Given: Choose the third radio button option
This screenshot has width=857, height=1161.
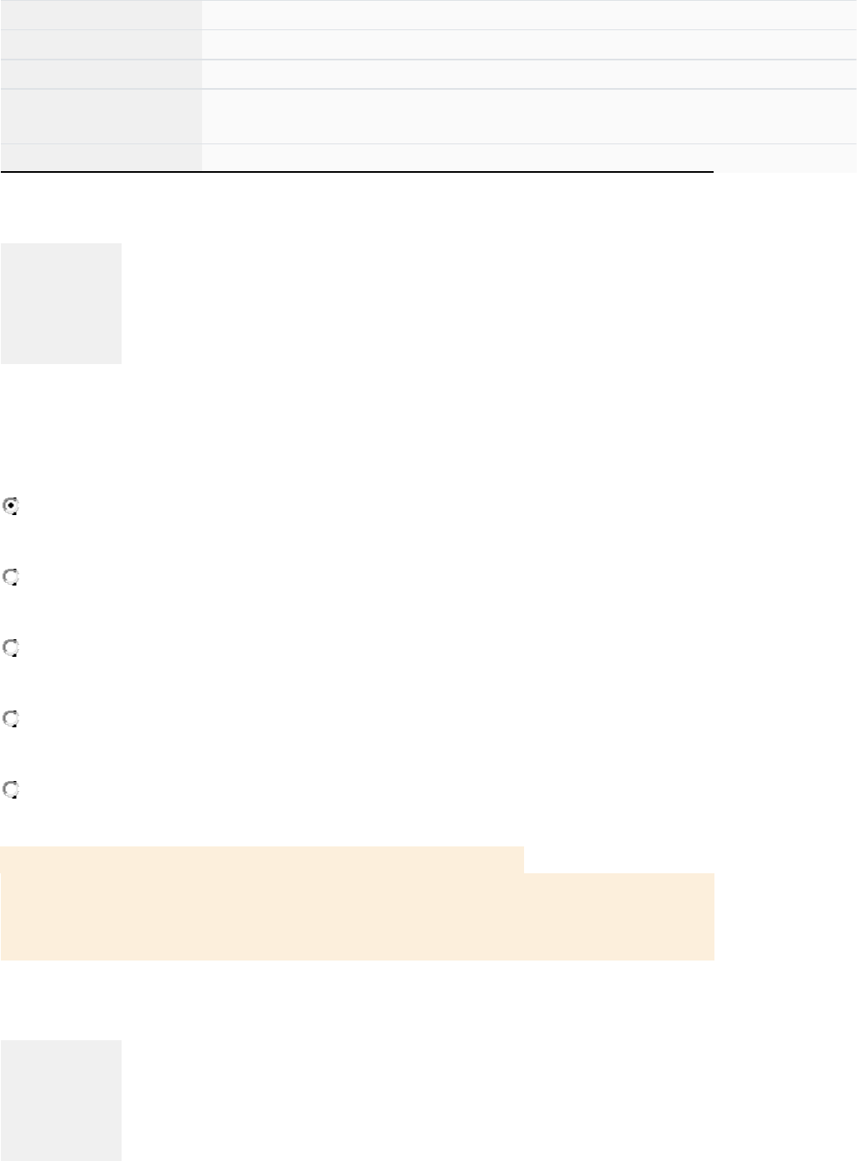Looking at the screenshot, I should (x=11, y=648).
